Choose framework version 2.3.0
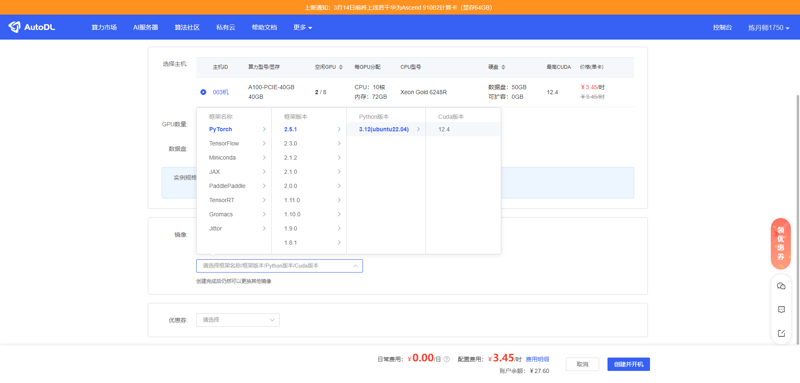Viewport: 800px width, 383px height. tap(309, 143)
